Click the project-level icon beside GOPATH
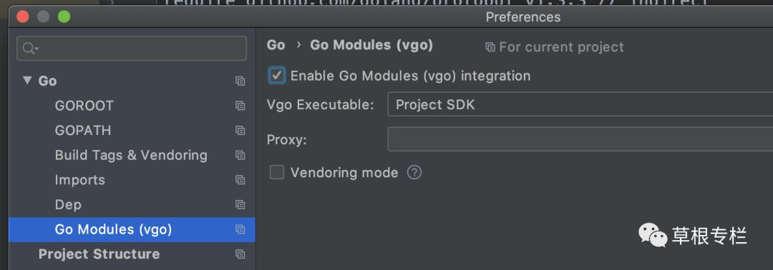 240,130
